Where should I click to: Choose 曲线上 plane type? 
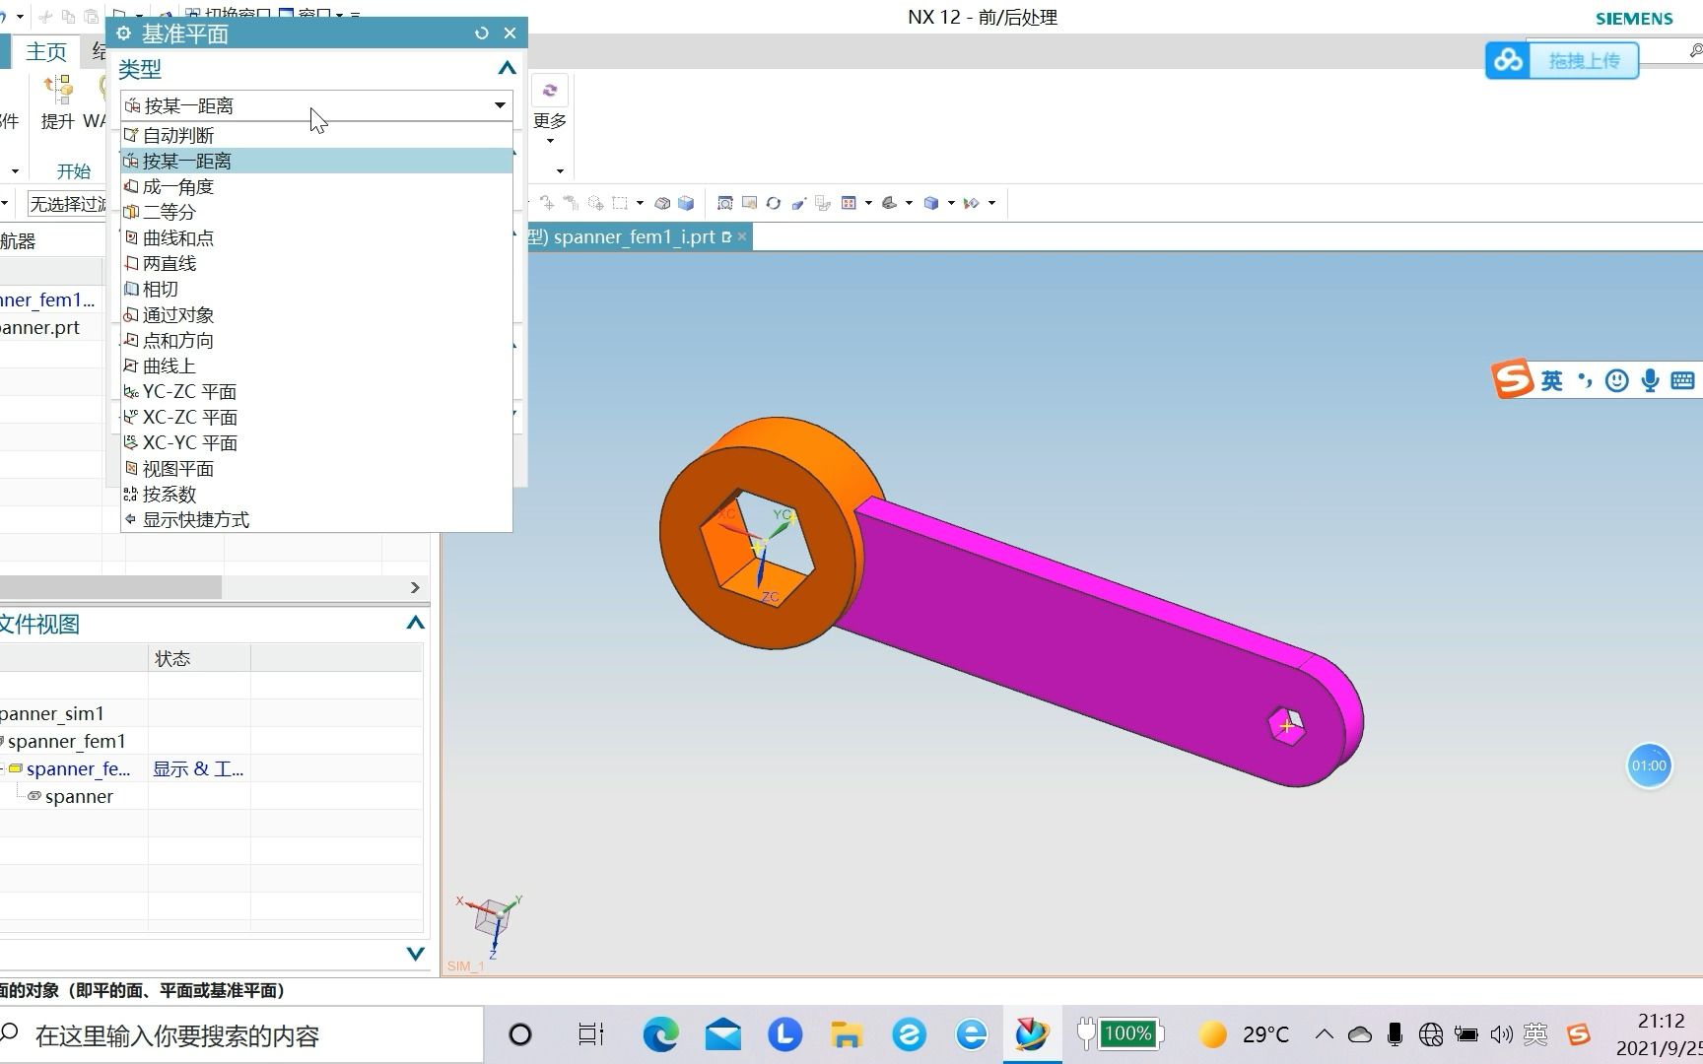click(x=316, y=366)
